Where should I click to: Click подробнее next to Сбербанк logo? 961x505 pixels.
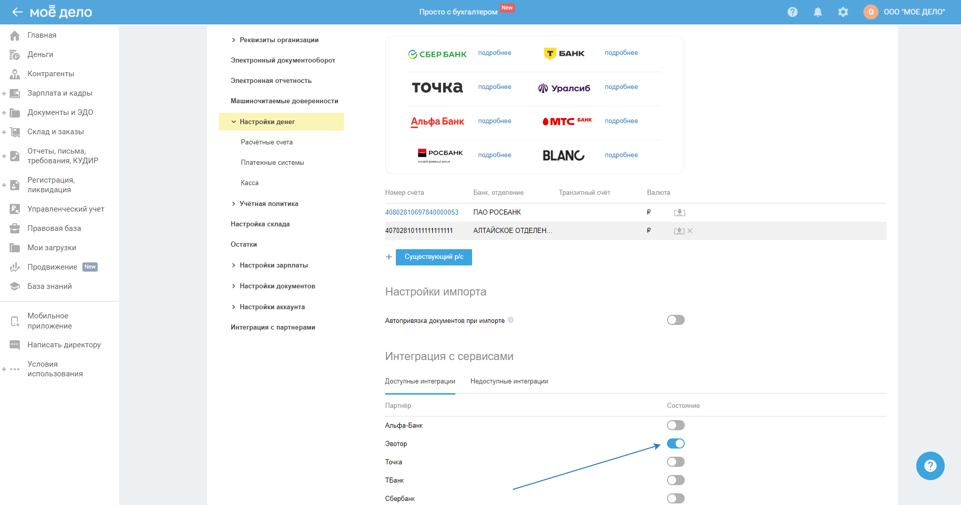[494, 53]
